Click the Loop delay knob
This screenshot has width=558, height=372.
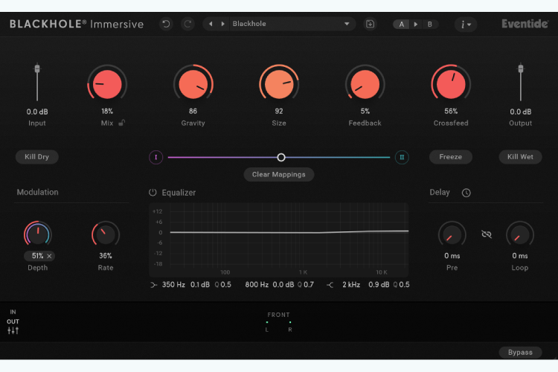click(x=520, y=234)
